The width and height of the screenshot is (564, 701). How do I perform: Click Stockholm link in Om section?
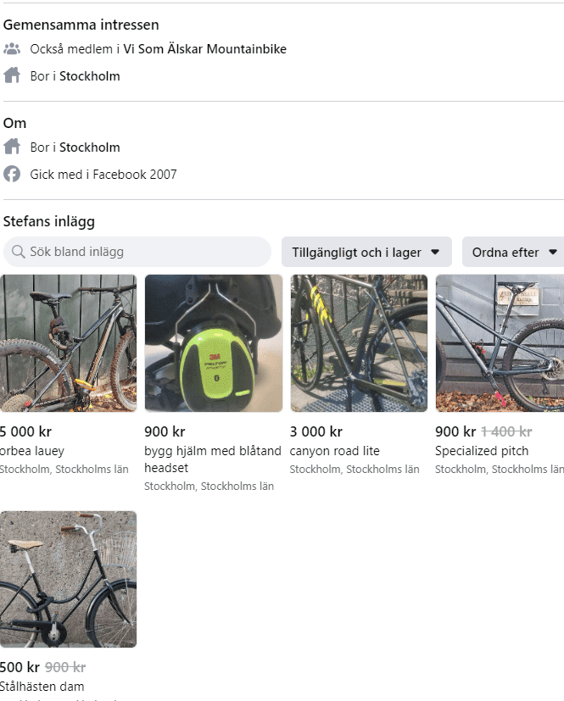pos(89,147)
